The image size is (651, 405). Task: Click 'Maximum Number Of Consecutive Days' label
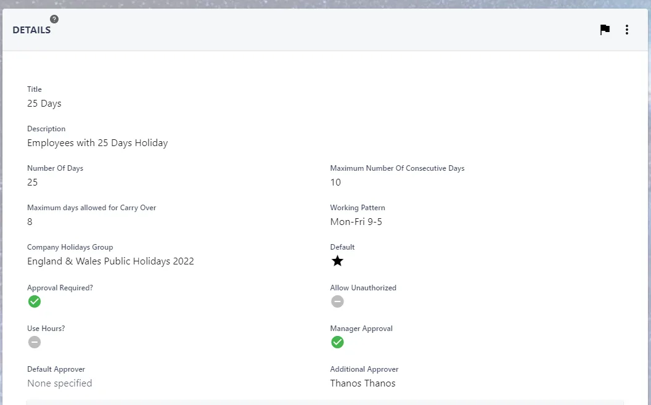pyautogui.click(x=398, y=168)
